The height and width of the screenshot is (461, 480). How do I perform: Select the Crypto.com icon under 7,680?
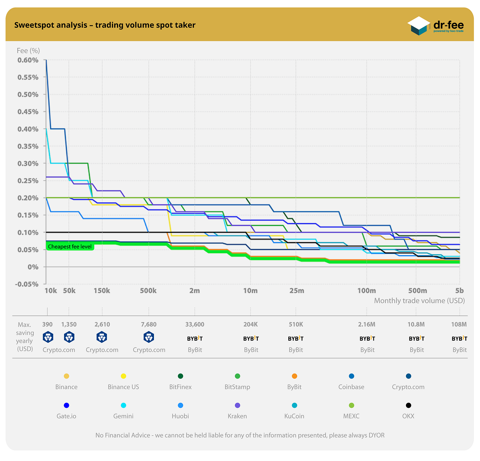(x=149, y=337)
